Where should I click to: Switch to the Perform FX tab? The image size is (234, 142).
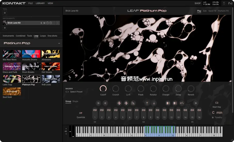(223, 11)
